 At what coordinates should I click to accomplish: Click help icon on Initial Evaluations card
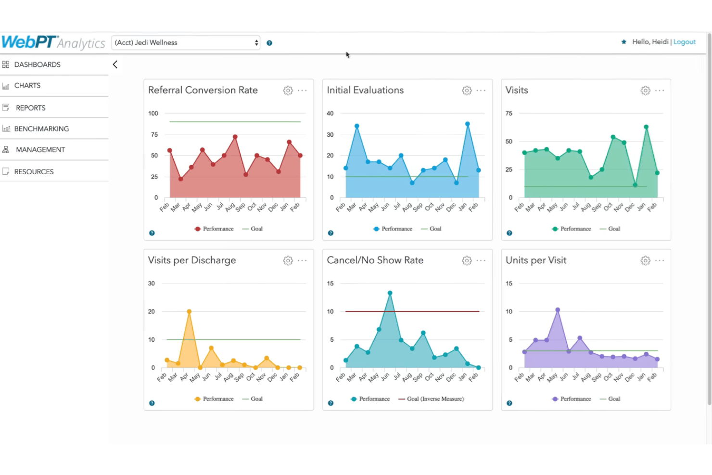(x=331, y=233)
